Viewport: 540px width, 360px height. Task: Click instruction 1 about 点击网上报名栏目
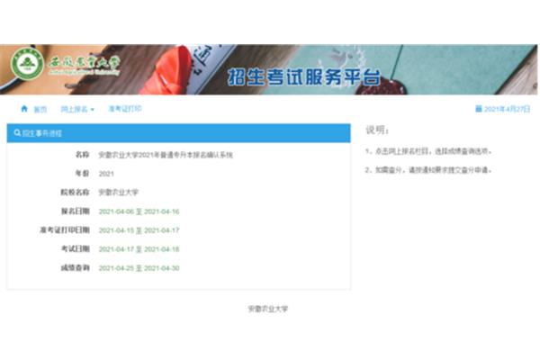coord(428,151)
